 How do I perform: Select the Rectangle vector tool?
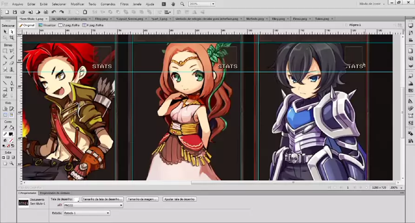pyautogui.click(x=5, y=89)
